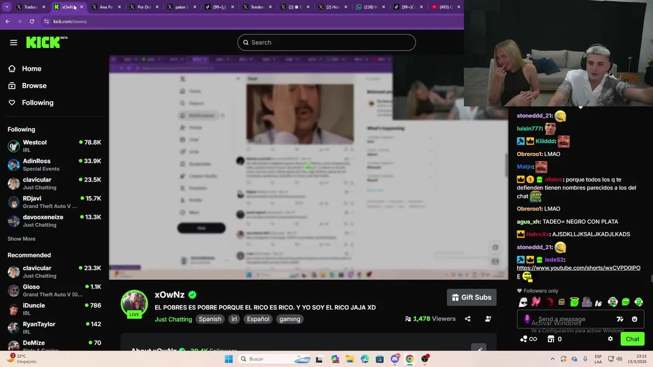Open the emoji picker in chat input

[635, 319]
